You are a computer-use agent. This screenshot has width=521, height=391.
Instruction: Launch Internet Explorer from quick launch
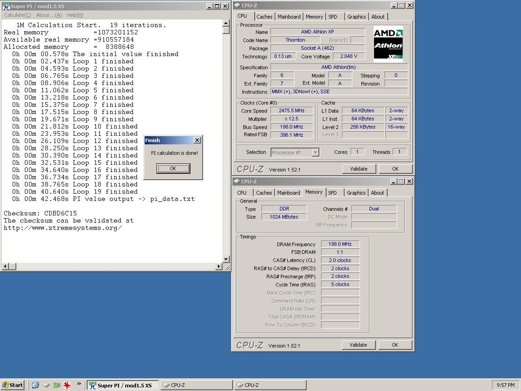point(35,385)
